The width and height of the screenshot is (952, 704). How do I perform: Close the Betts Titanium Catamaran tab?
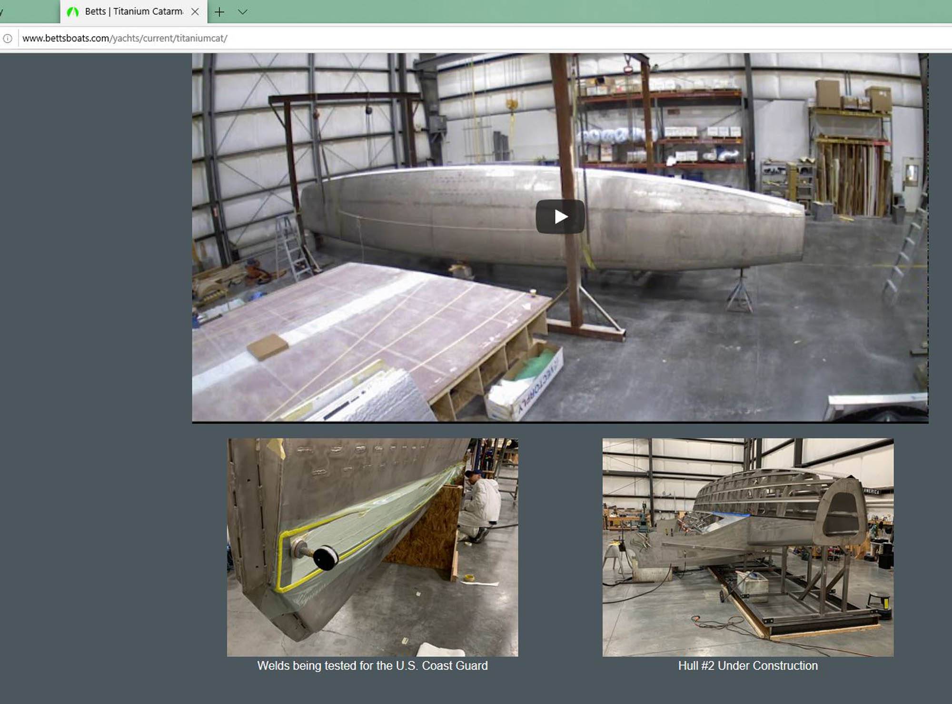point(195,12)
